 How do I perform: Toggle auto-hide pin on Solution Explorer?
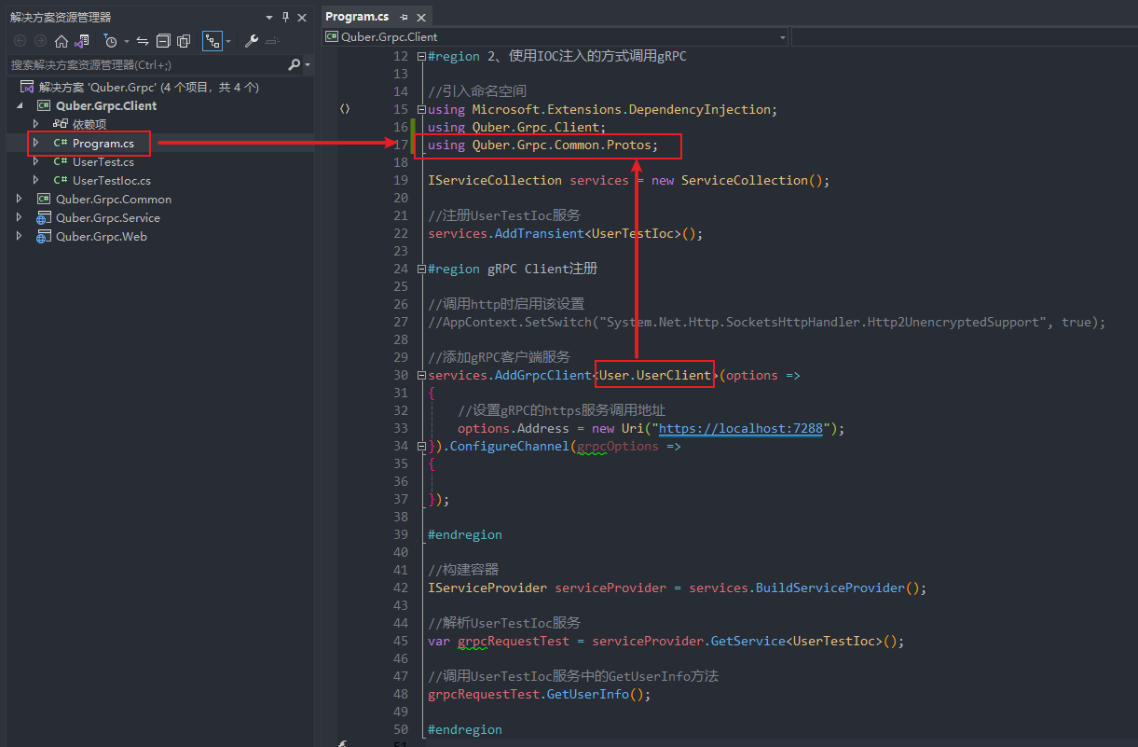[x=286, y=17]
